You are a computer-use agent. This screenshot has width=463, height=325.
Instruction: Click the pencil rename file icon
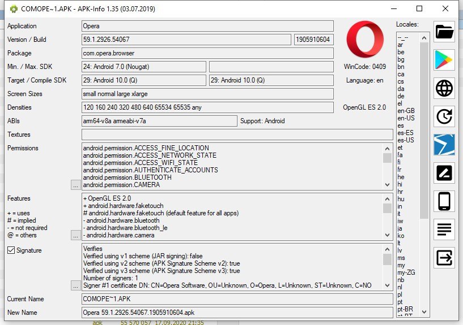pyautogui.click(x=444, y=173)
